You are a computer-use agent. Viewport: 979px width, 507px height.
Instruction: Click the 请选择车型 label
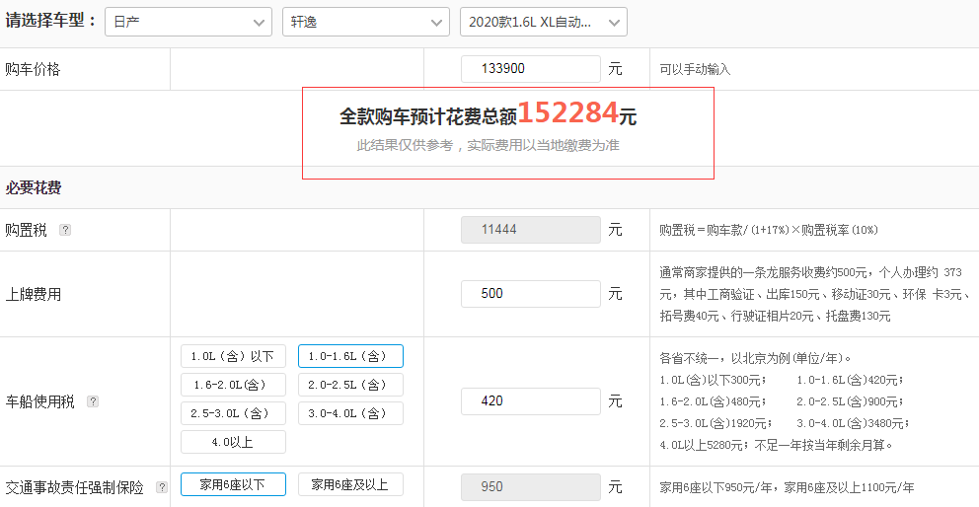(x=51, y=21)
